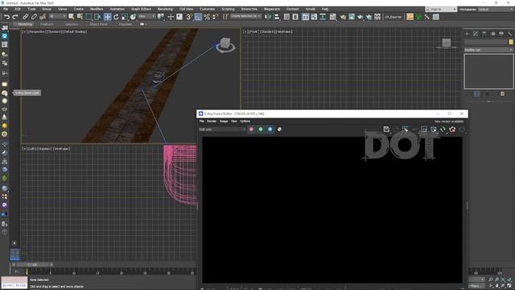Switch to the Modify command panel tab
This screenshot has height=290, width=515.
tap(476, 34)
